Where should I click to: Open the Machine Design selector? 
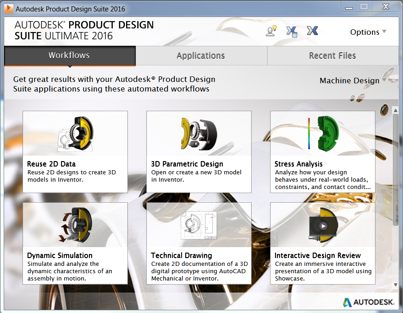tap(349, 81)
